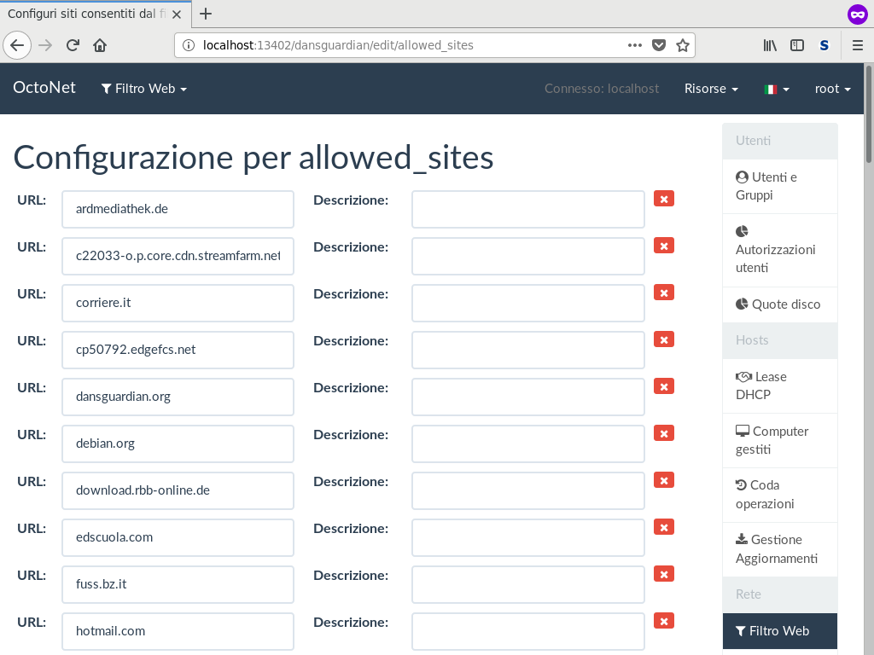Delete the ardmediathek.de entry
874x655 pixels.
point(664,199)
